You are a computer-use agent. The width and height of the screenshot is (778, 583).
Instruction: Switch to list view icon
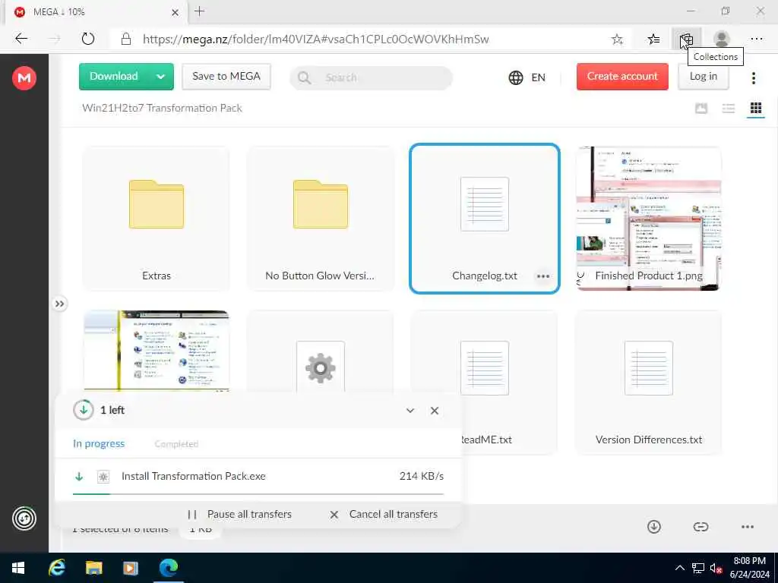pos(728,108)
